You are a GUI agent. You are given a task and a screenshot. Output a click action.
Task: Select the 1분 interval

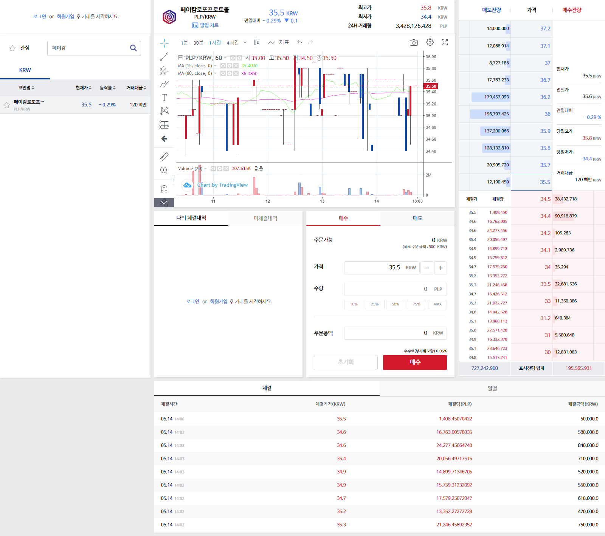[184, 43]
